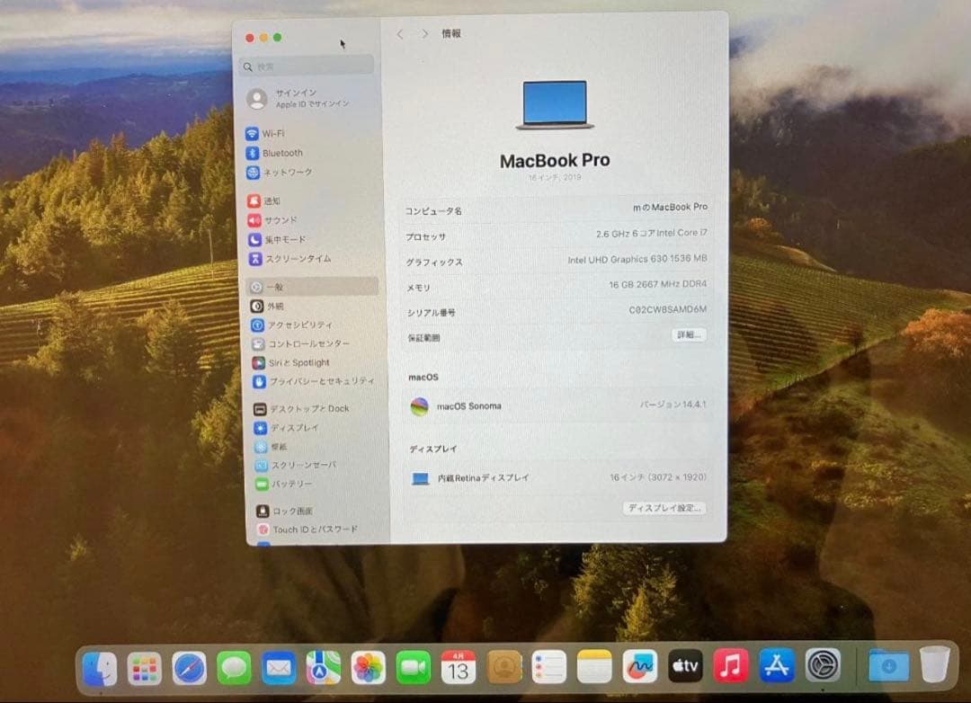
Task: Click the 詳細... warranty button
Action: tap(689, 335)
